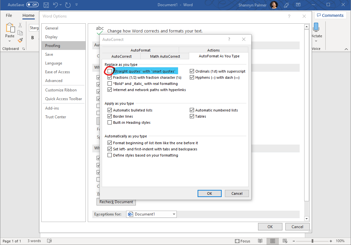
Task: Uncheck Hyphens with dash option
Action: coord(192,77)
